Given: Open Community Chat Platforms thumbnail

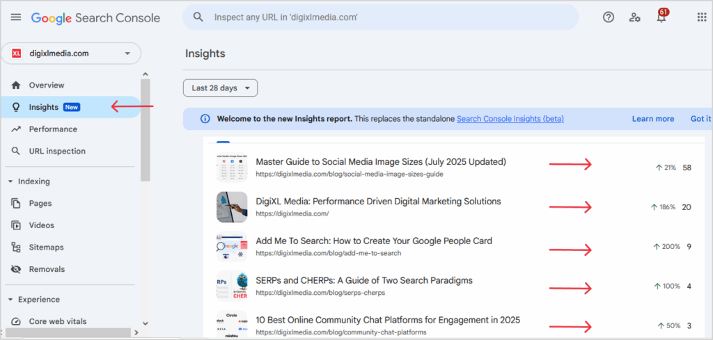Looking at the screenshot, I should 232,324.
